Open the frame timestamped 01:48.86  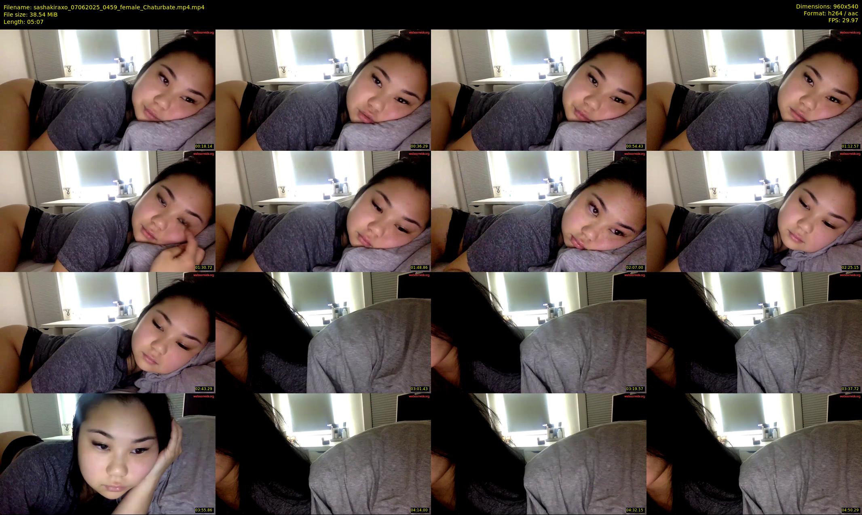pyautogui.click(x=323, y=211)
